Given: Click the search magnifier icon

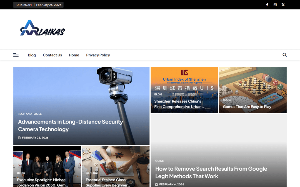Looking at the screenshot, I should [284, 55].
